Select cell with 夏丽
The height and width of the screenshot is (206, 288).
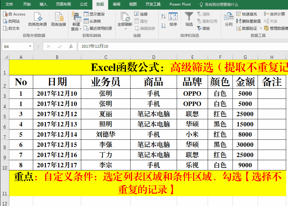(106, 114)
